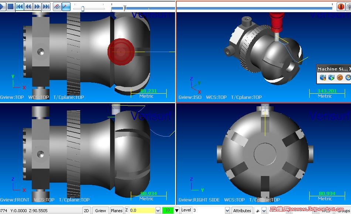This screenshot has width=351, height=214.
Task: Click the toolpath position progress bar marker
Action: [125, 8]
